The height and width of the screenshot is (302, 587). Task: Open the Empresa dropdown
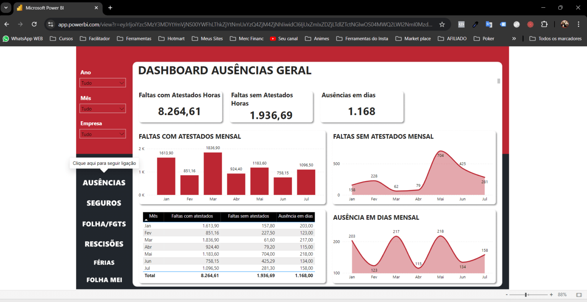pyautogui.click(x=102, y=133)
